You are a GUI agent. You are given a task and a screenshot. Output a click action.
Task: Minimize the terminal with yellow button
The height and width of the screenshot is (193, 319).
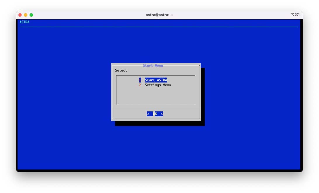click(26, 15)
